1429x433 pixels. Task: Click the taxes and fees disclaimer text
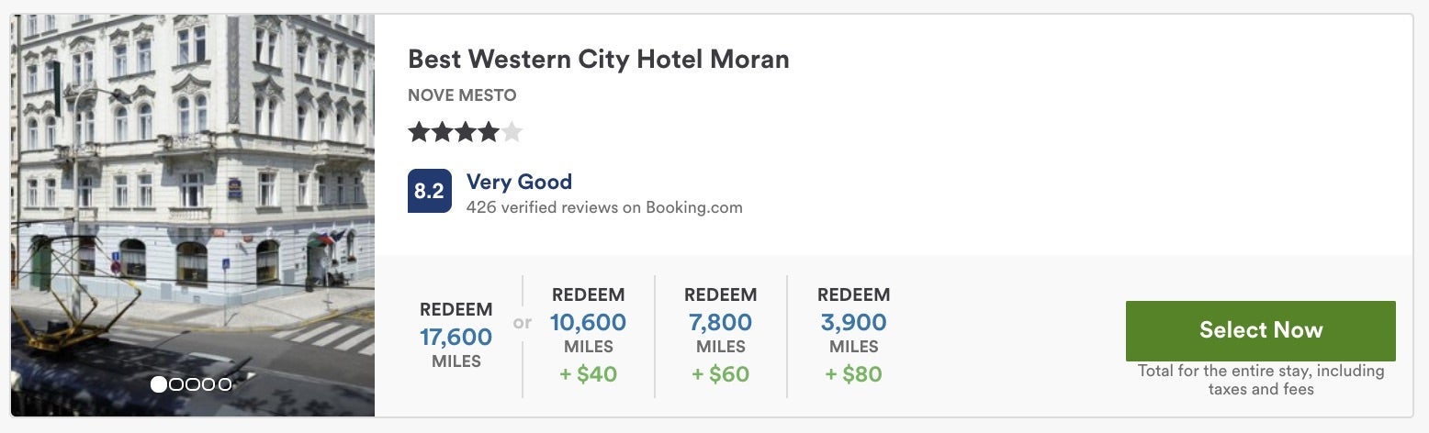click(x=1260, y=380)
